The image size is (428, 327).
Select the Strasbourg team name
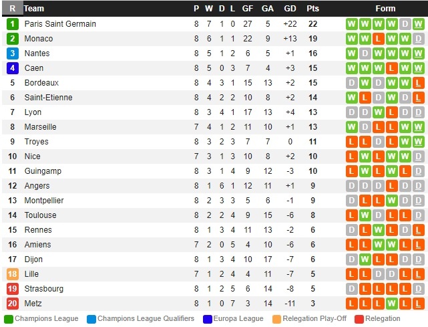[x=43, y=289]
